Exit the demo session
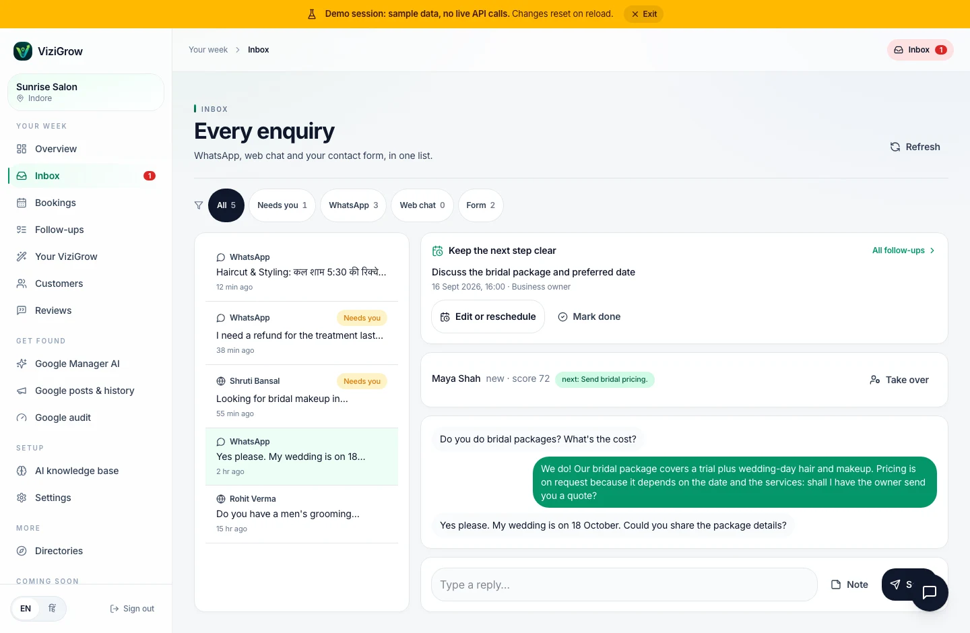 click(643, 14)
